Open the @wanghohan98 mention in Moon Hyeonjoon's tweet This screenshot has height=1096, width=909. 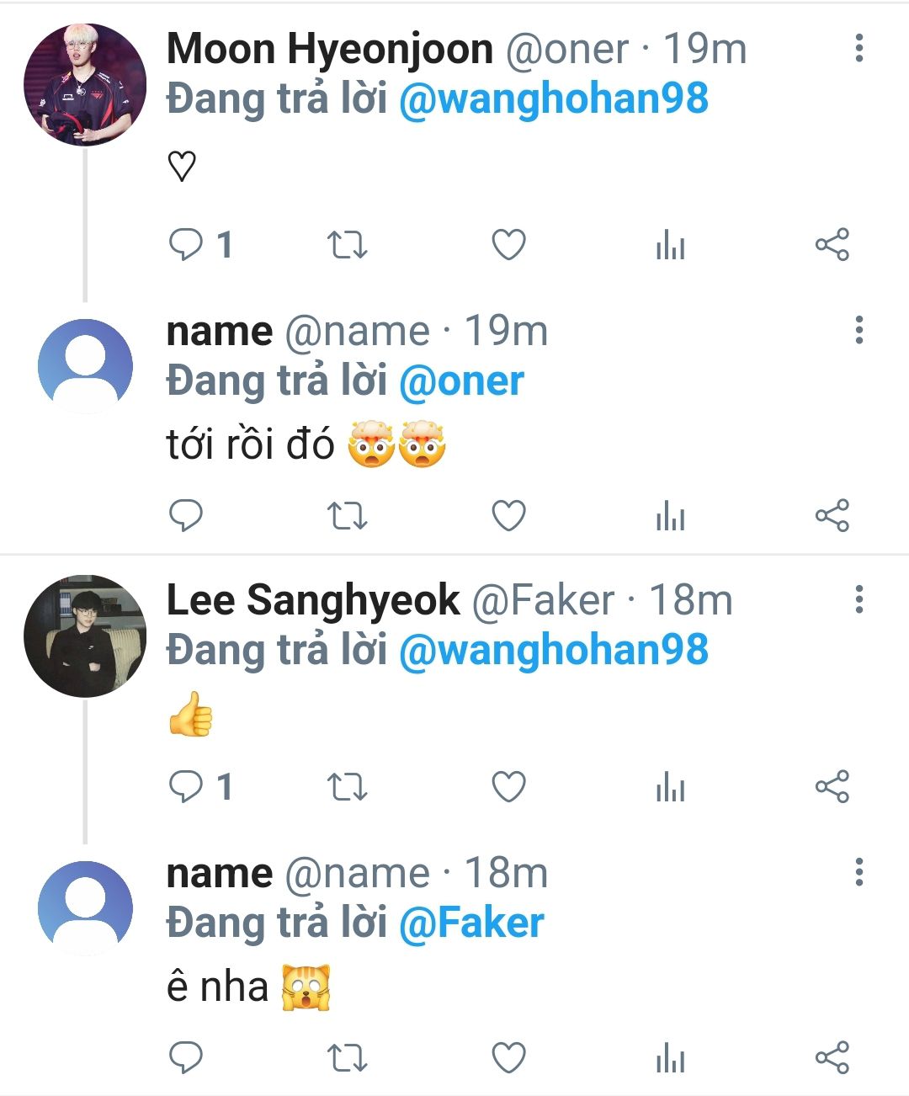[553, 98]
